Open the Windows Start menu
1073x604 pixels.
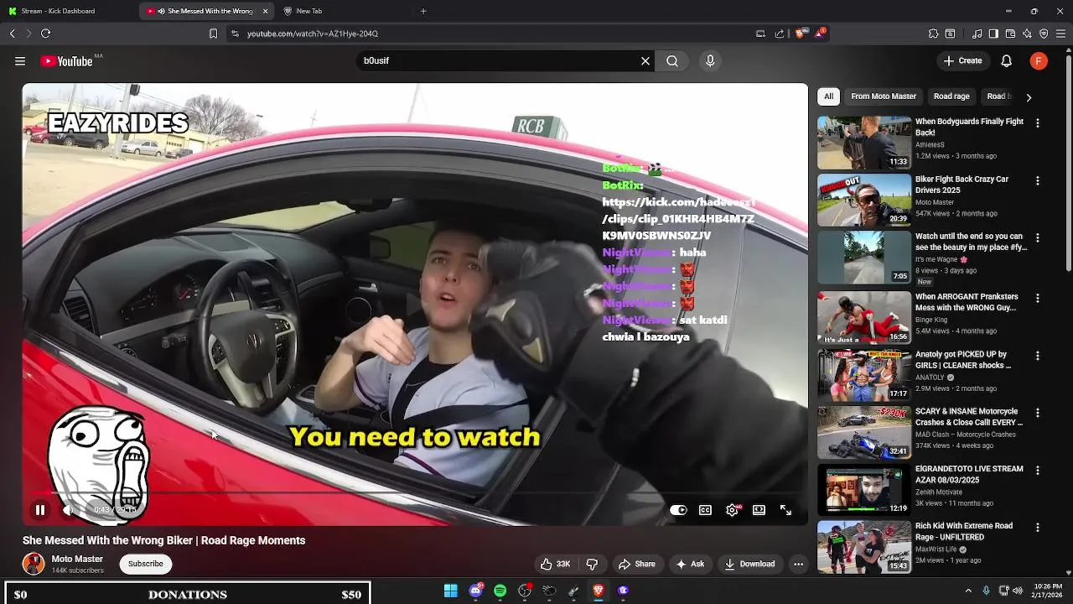[x=451, y=591]
